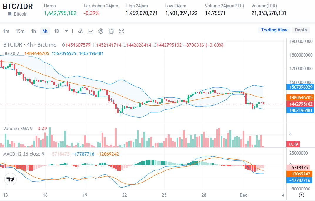Click the Bitcoin coin icon under BTC/IDR

[x=10, y=14]
